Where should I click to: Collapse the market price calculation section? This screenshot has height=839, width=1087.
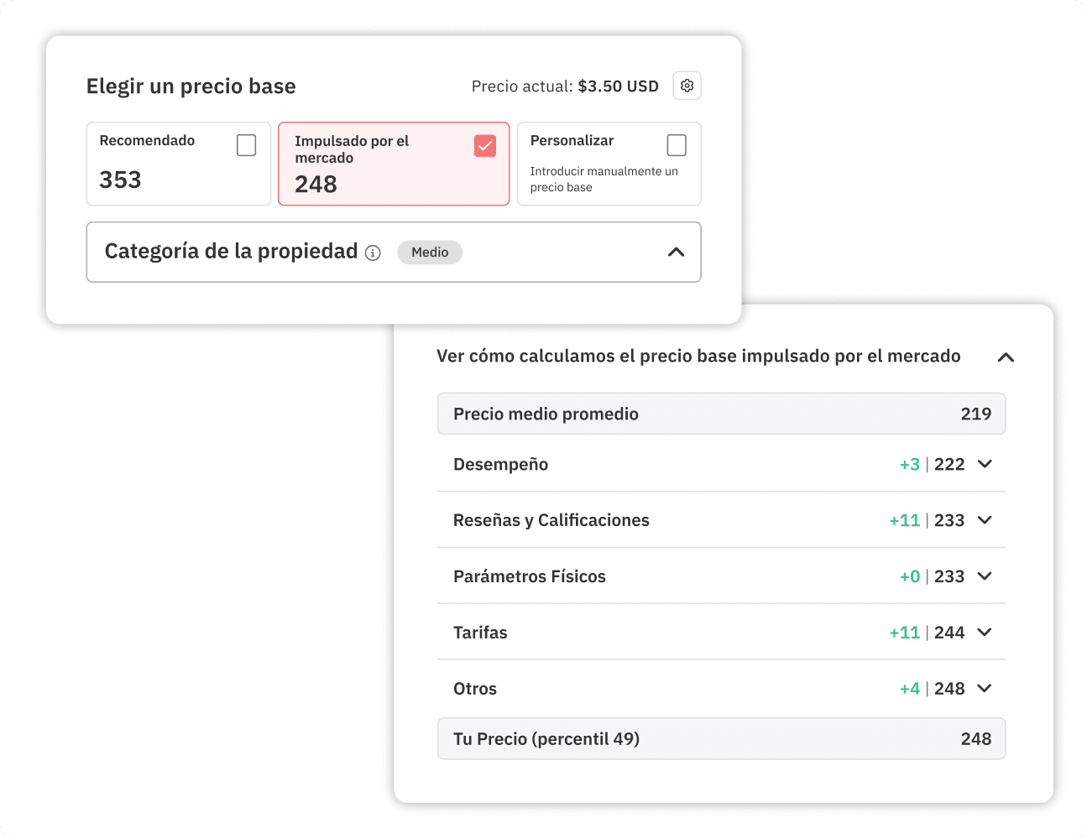pos(1006,357)
